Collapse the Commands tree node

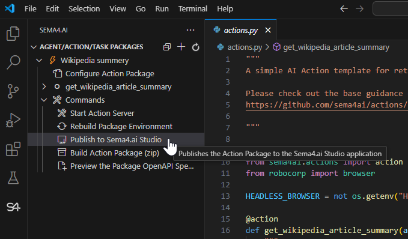click(44, 100)
